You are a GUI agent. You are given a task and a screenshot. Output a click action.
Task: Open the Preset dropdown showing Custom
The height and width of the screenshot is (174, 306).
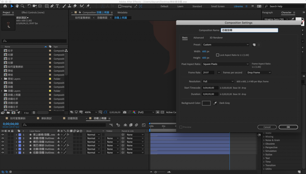(226, 45)
